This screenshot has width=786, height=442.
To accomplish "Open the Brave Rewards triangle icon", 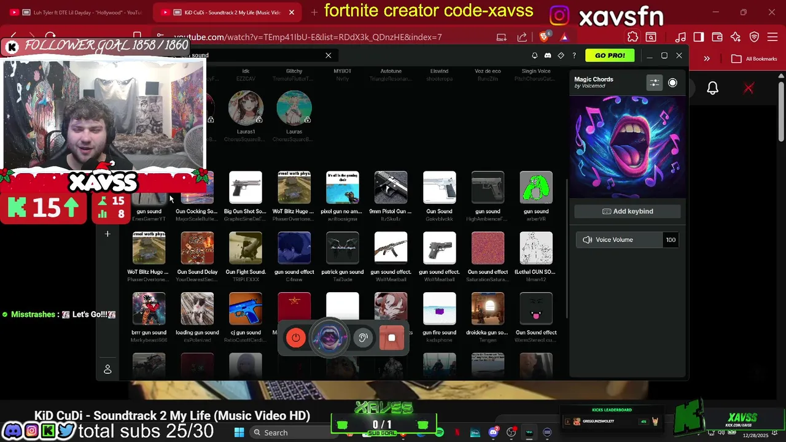I will (564, 37).
